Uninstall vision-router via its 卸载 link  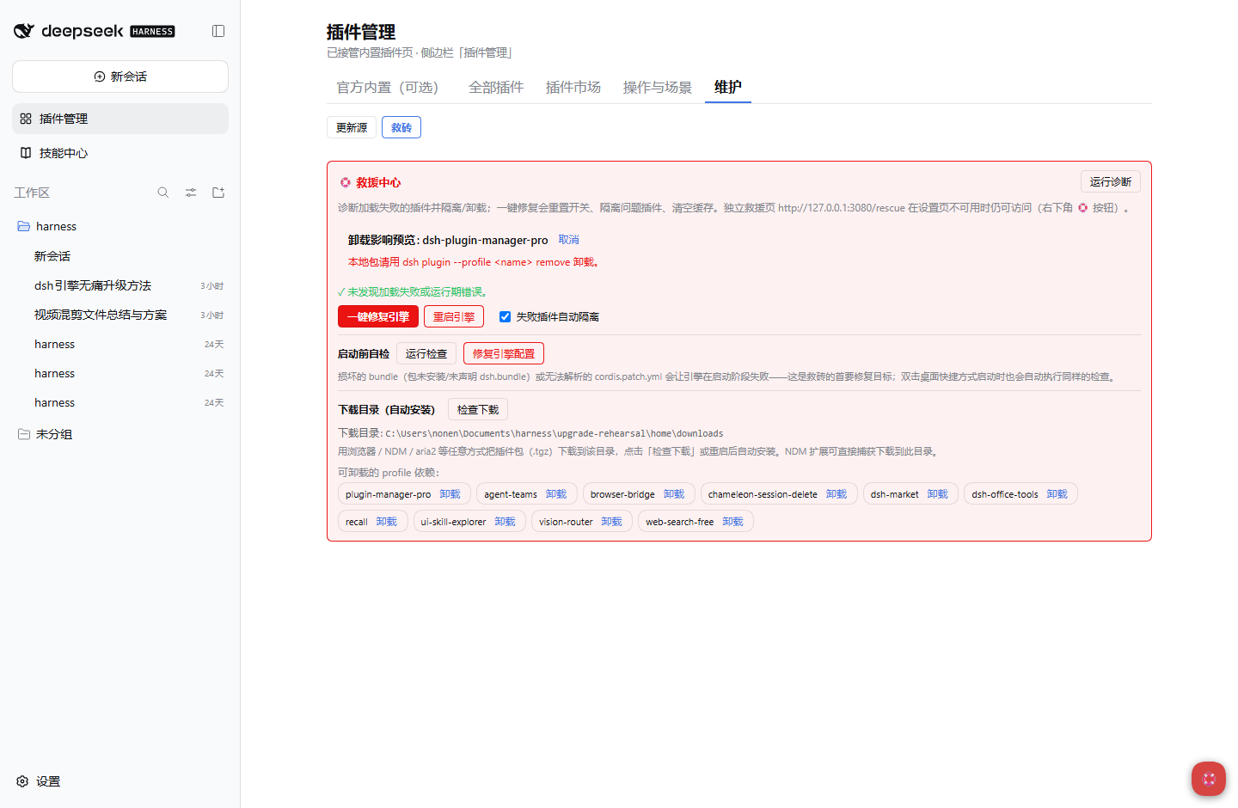(x=612, y=522)
